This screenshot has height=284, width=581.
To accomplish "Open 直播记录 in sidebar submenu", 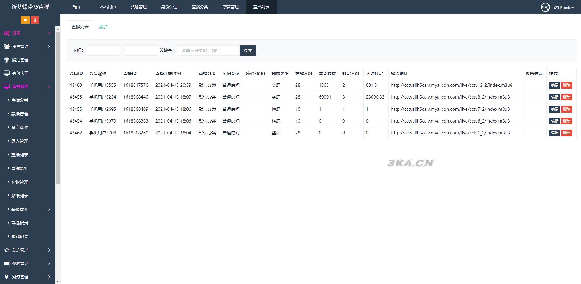I will pyautogui.click(x=20, y=223).
